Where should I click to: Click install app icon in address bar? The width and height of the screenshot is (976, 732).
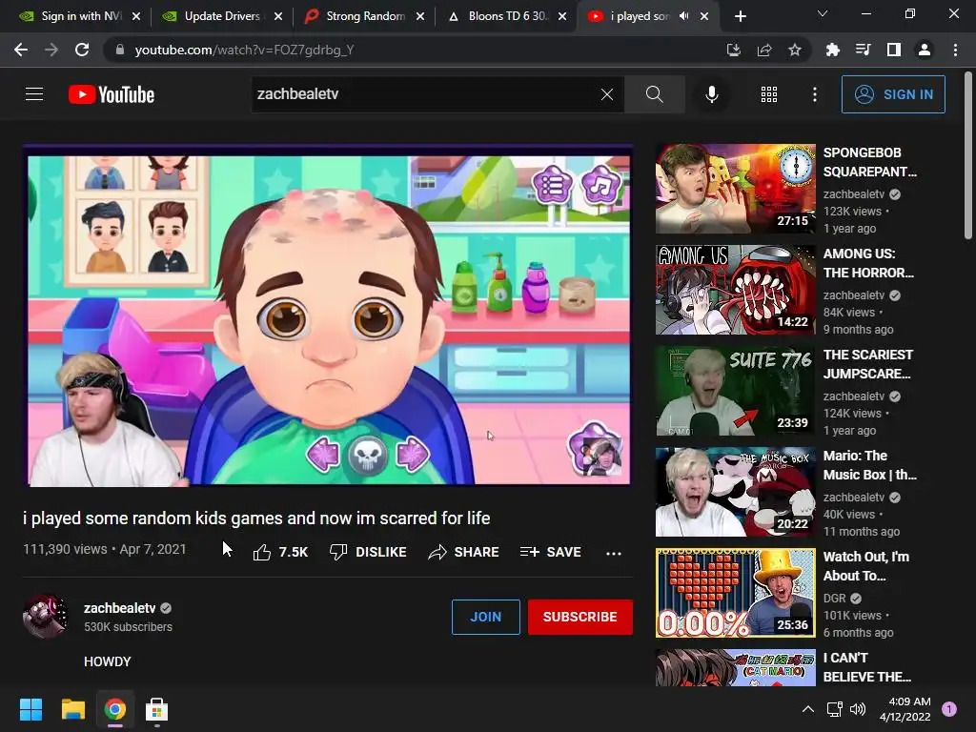click(x=733, y=50)
